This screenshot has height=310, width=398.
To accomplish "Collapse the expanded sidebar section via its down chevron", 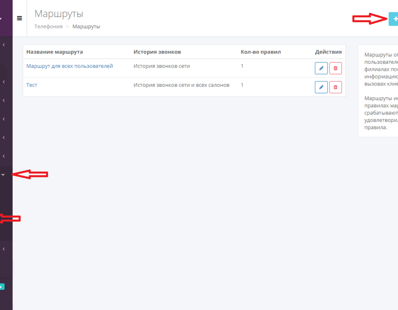I will (x=3, y=174).
